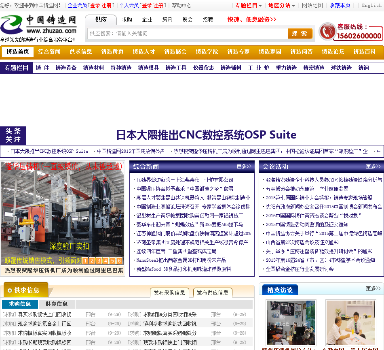Open 铸造论坛 in main navigation

point(333,51)
